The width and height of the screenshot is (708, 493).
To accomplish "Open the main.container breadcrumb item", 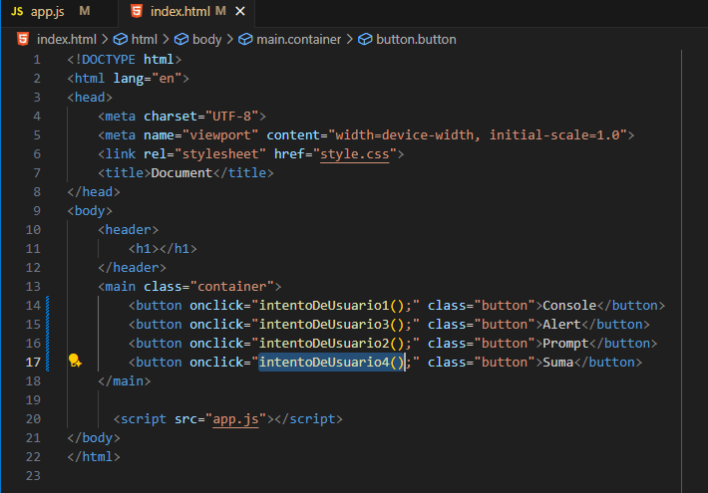I will (298, 40).
